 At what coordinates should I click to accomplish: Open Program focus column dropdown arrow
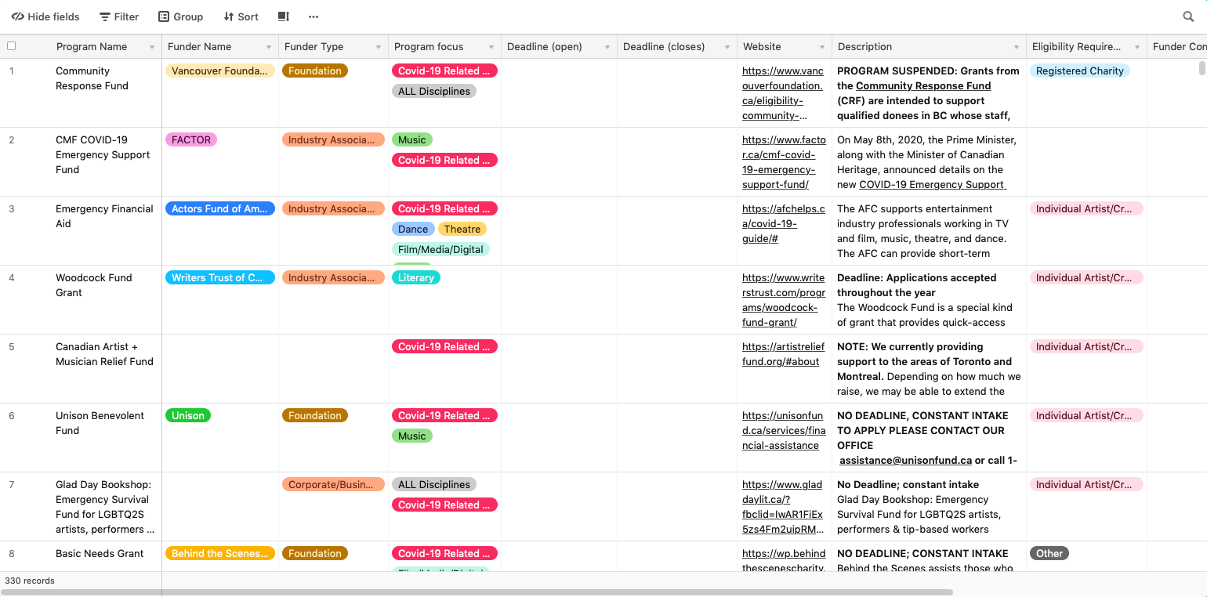point(491,47)
